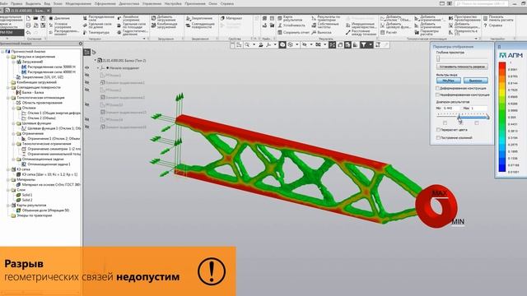Select Удельная сила по площади tool
The height and width of the screenshot is (296, 527).
pos(131,25)
